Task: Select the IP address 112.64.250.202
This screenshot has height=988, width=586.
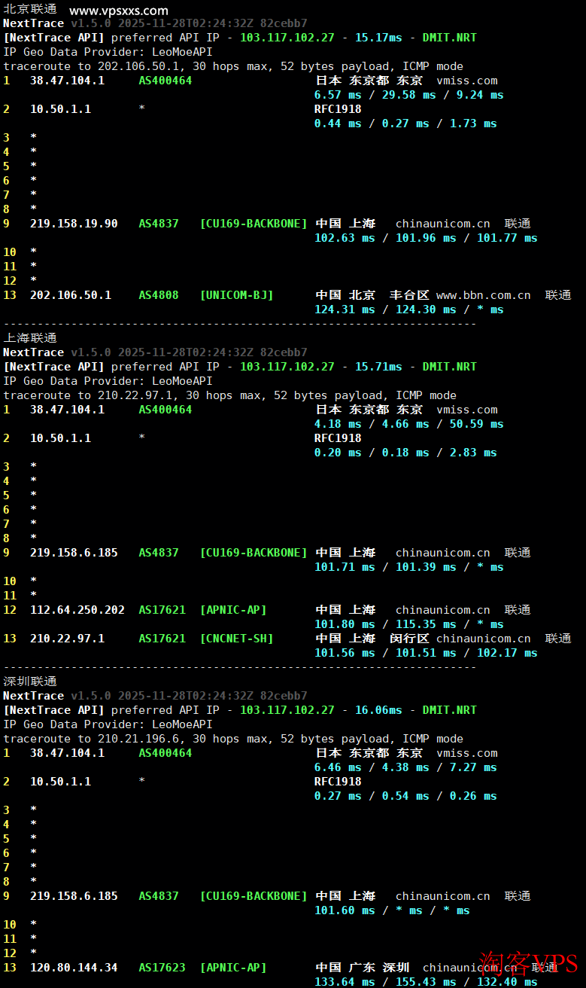Action: (77, 610)
